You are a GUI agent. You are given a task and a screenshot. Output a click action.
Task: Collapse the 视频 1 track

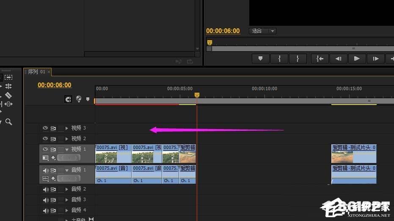pyautogui.click(x=67, y=149)
